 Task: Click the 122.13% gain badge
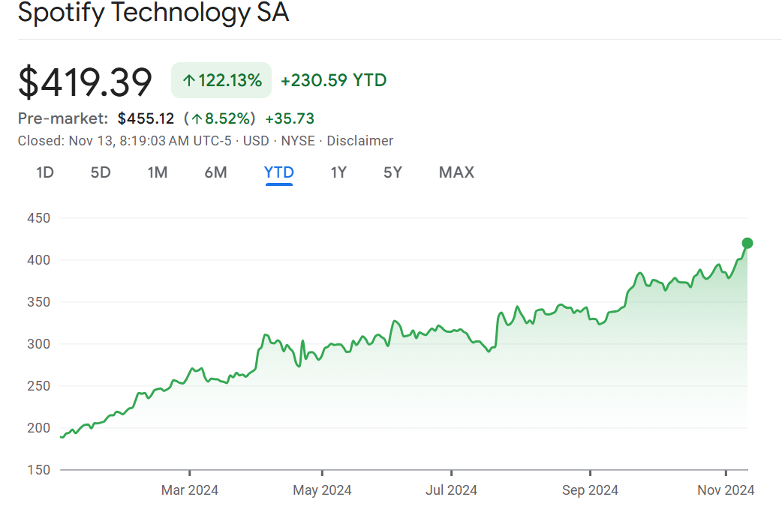click(x=221, y=80)
